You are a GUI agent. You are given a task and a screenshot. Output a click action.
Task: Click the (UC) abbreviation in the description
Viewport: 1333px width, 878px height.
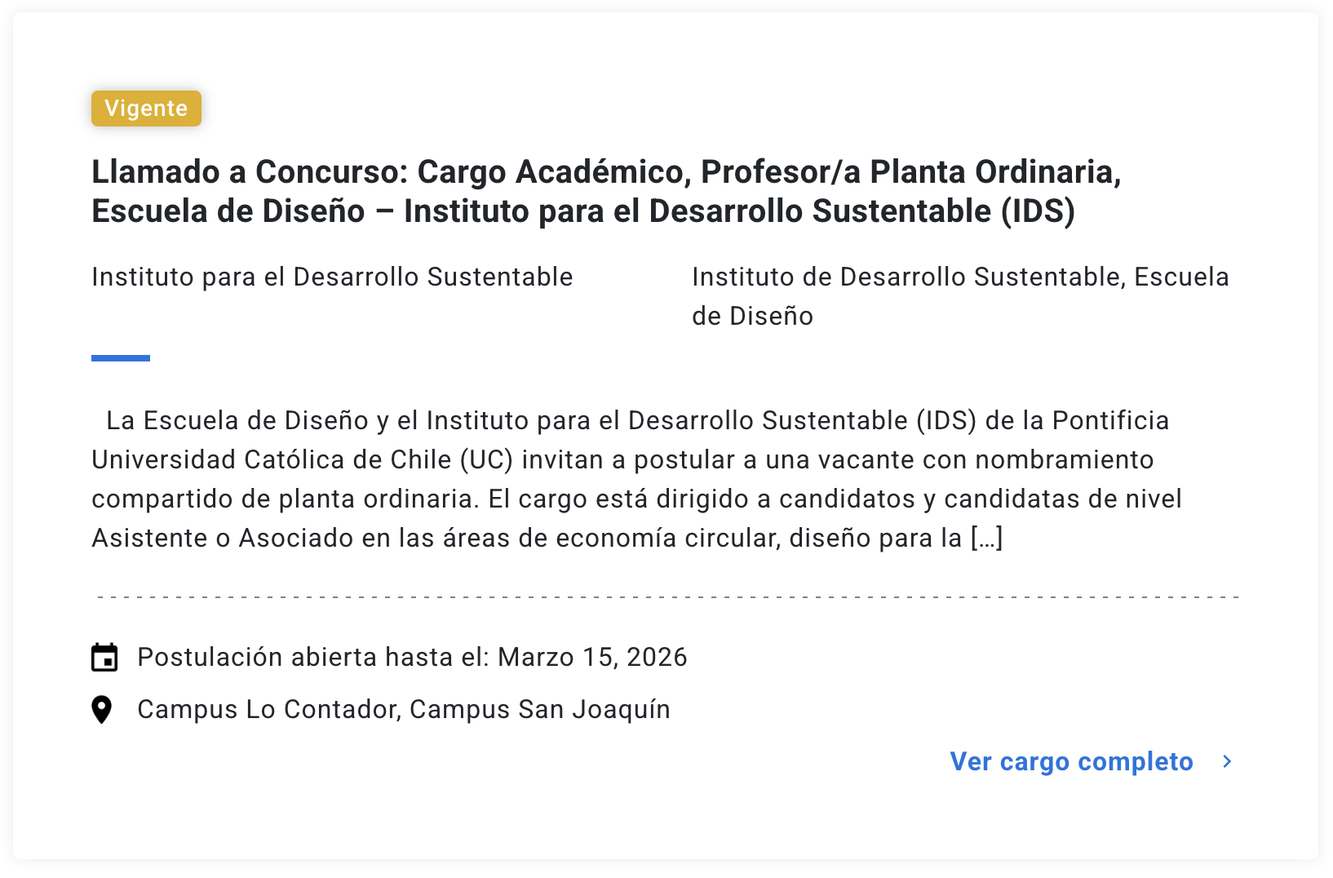(x=486, y=459)
